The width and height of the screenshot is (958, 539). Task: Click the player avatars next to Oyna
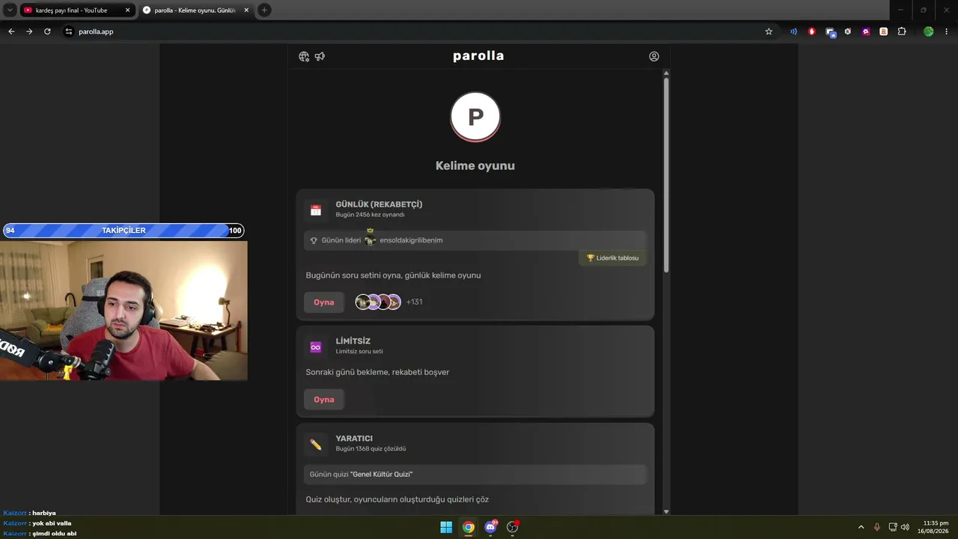[x=378, y=302]
